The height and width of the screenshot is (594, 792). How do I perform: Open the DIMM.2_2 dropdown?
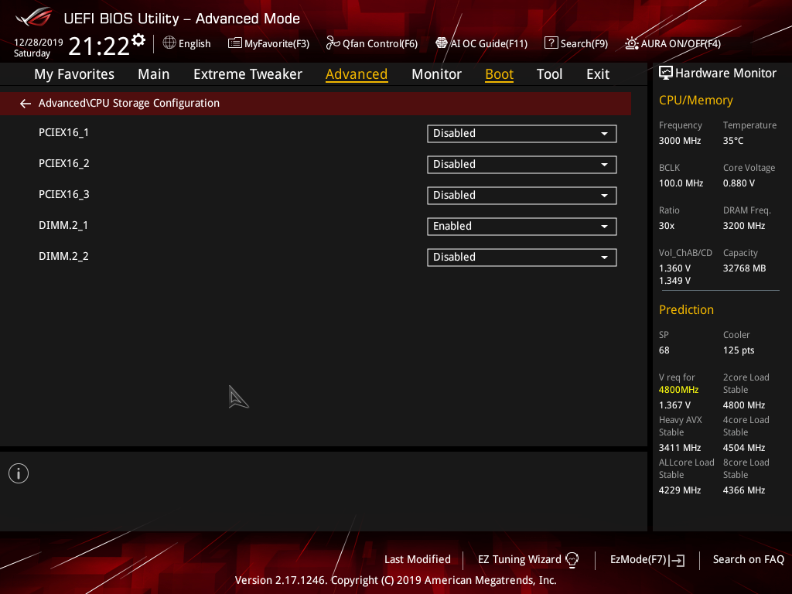[x=522, y=257]
